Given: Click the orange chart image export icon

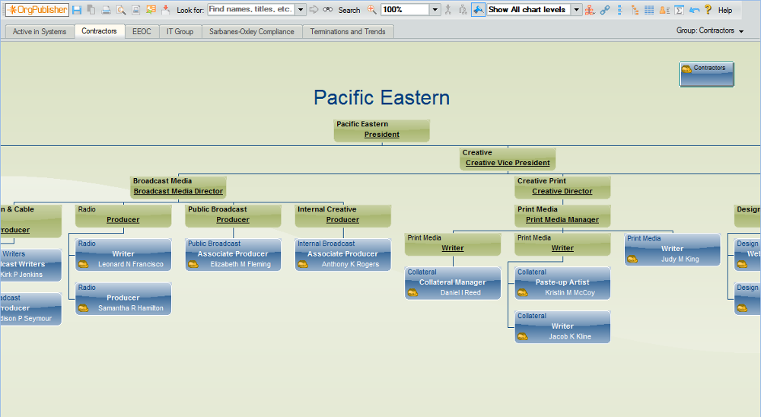Looking at the screenshot, I should [151, 10].
